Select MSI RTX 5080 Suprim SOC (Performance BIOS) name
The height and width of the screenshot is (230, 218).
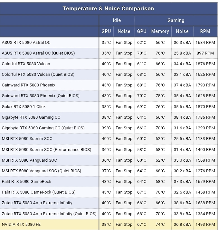pos(46,150)
